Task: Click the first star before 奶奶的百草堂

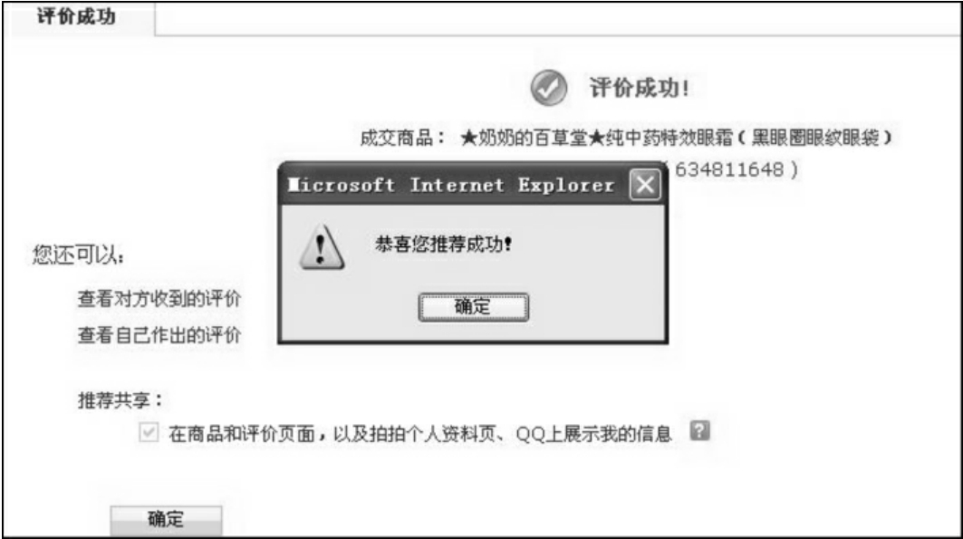Action: tap(468, 138)
